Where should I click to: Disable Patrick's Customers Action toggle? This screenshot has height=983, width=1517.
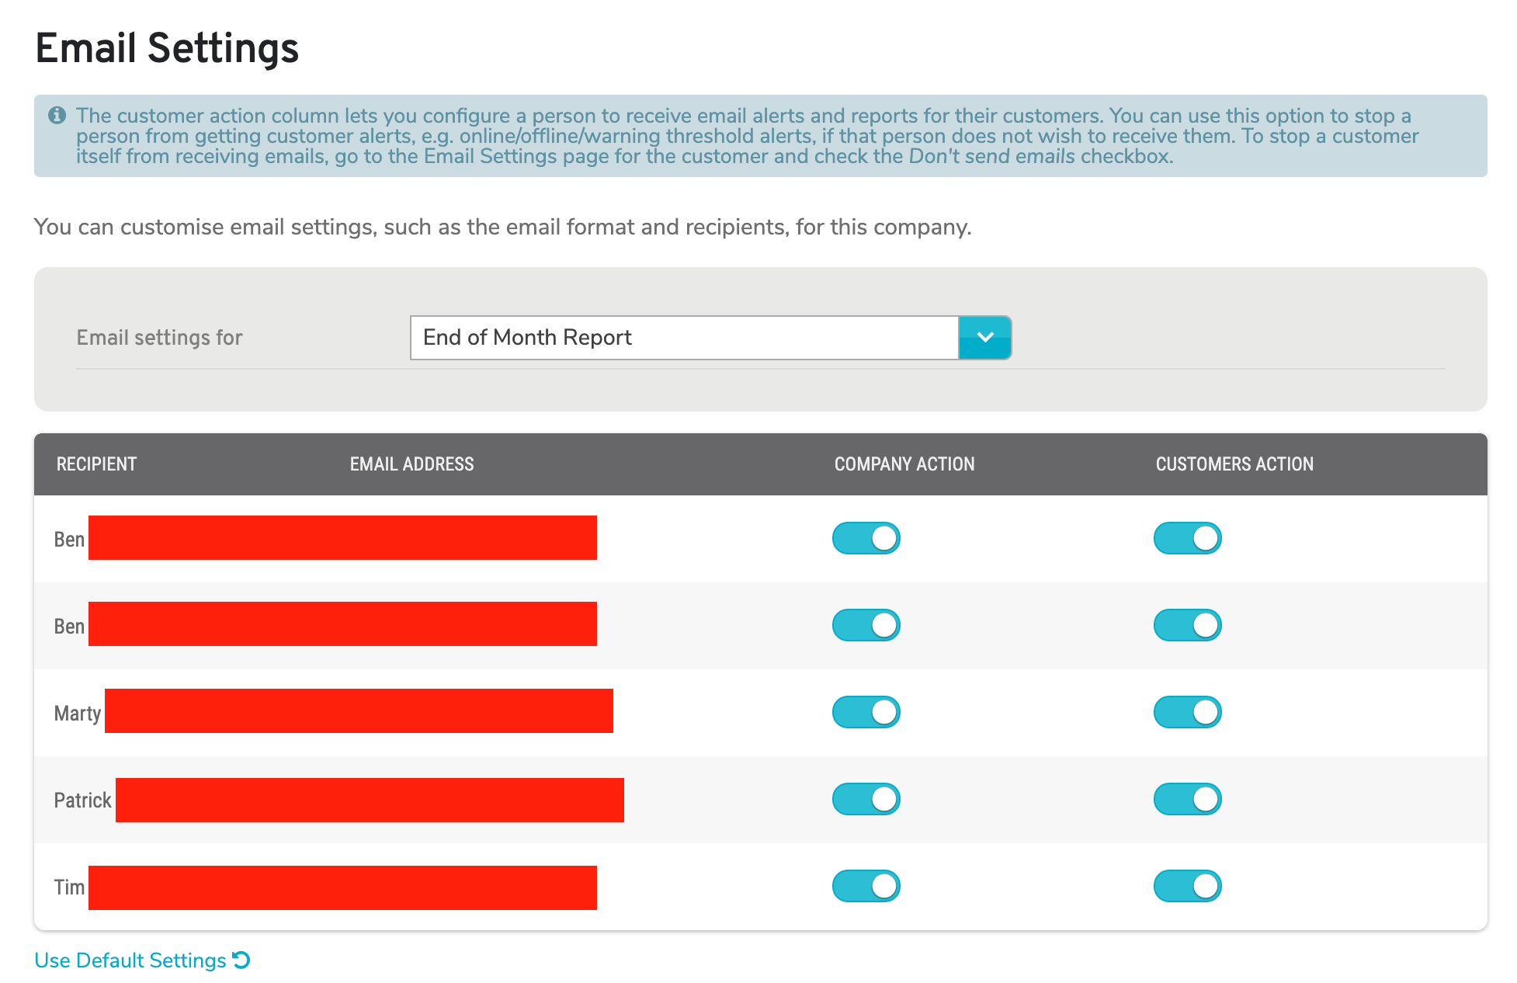tap(1187, 798)
